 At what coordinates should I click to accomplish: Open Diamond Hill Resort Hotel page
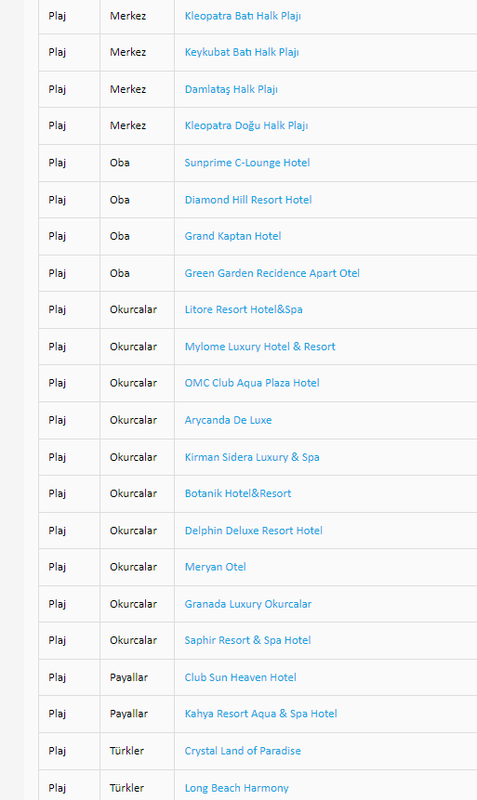point(248,200)
